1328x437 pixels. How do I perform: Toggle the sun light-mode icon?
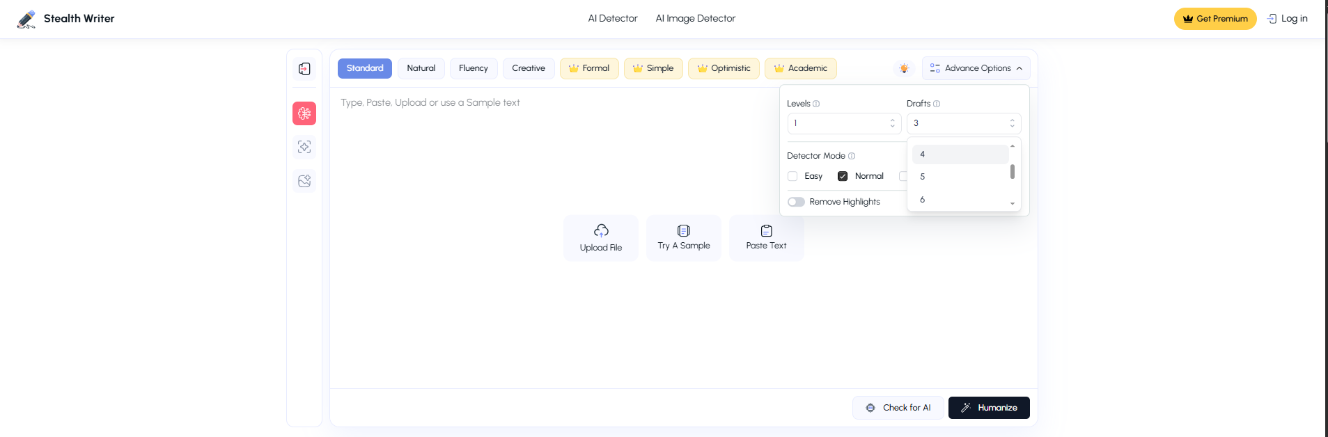pyautogui.click(x=904, y=68)
